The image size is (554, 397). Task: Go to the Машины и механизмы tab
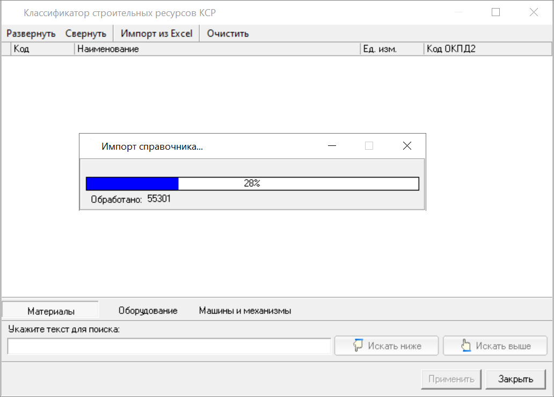[245, 311]
